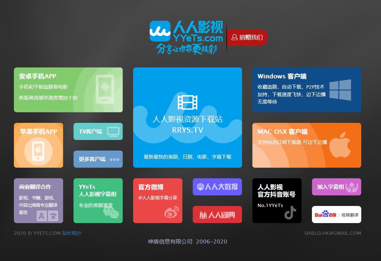Click 支持自动订阅下载剧 可边下边播 text
Image resolution: width=381 pixels, height=261 pixels.
tap(292, 142)
